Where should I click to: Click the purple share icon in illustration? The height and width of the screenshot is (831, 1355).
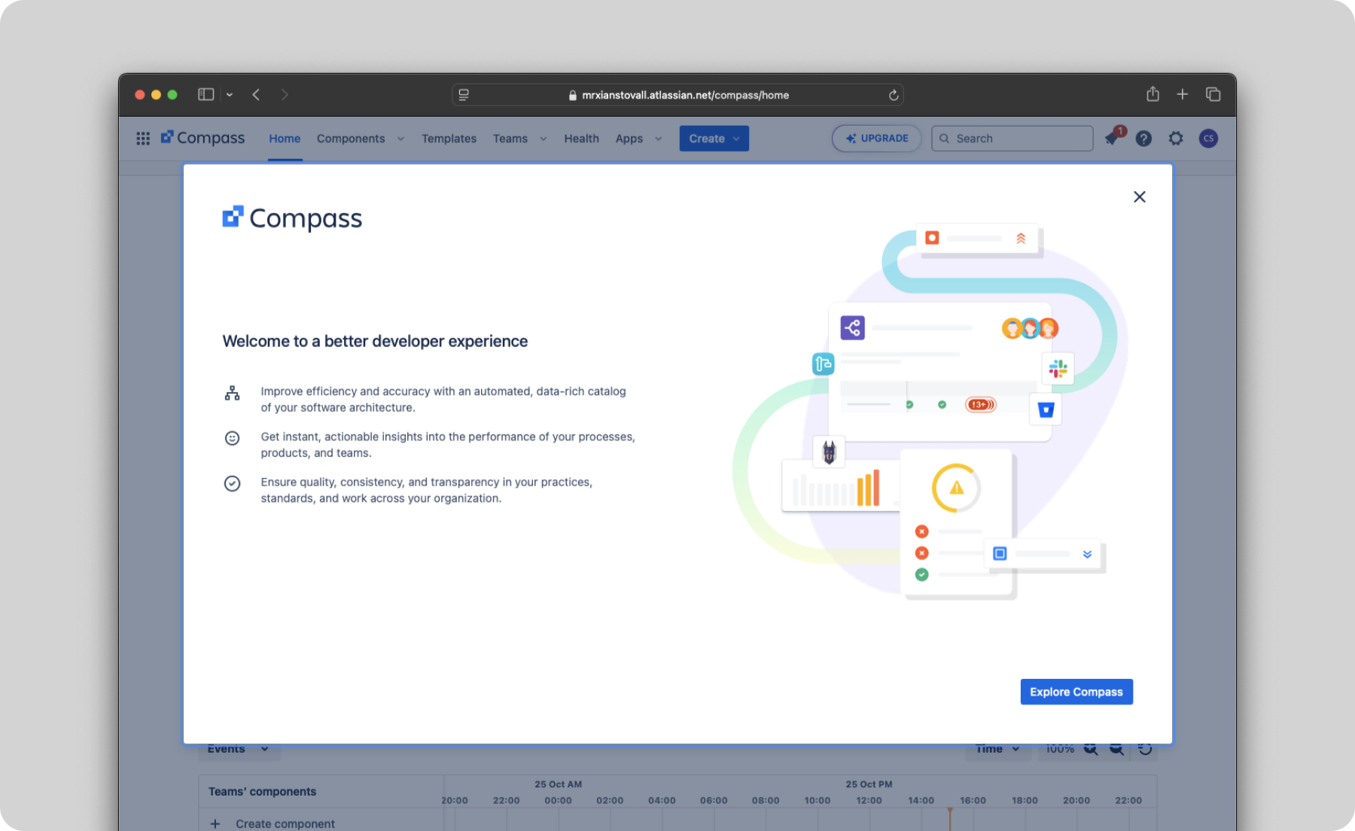click(x=852, y=327)
